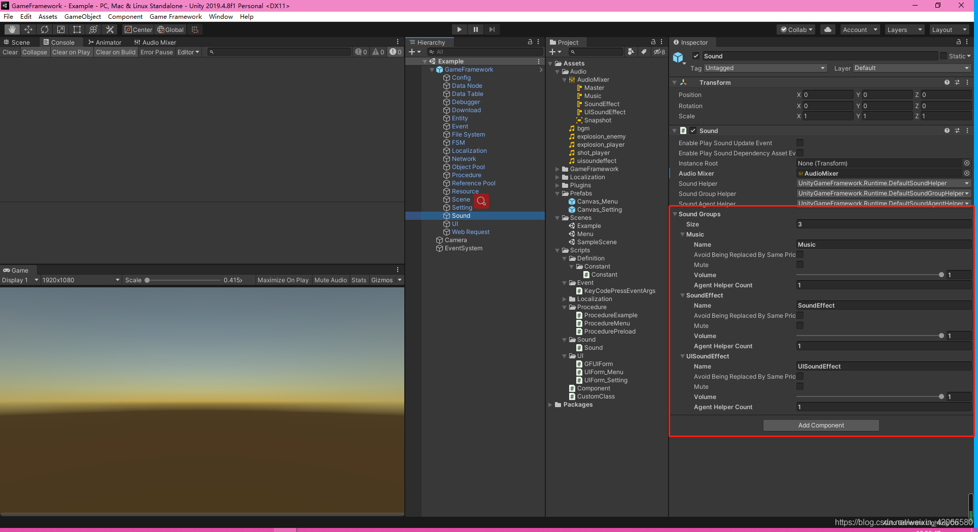Image resolution: width=978 pixels, height=532 pixels.
Task: Open the cloud services icon next to Collab
Action: coord(827,29)
